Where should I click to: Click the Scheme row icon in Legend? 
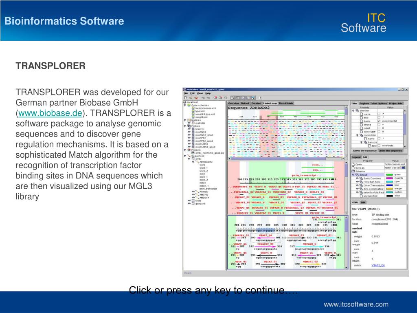353,172
